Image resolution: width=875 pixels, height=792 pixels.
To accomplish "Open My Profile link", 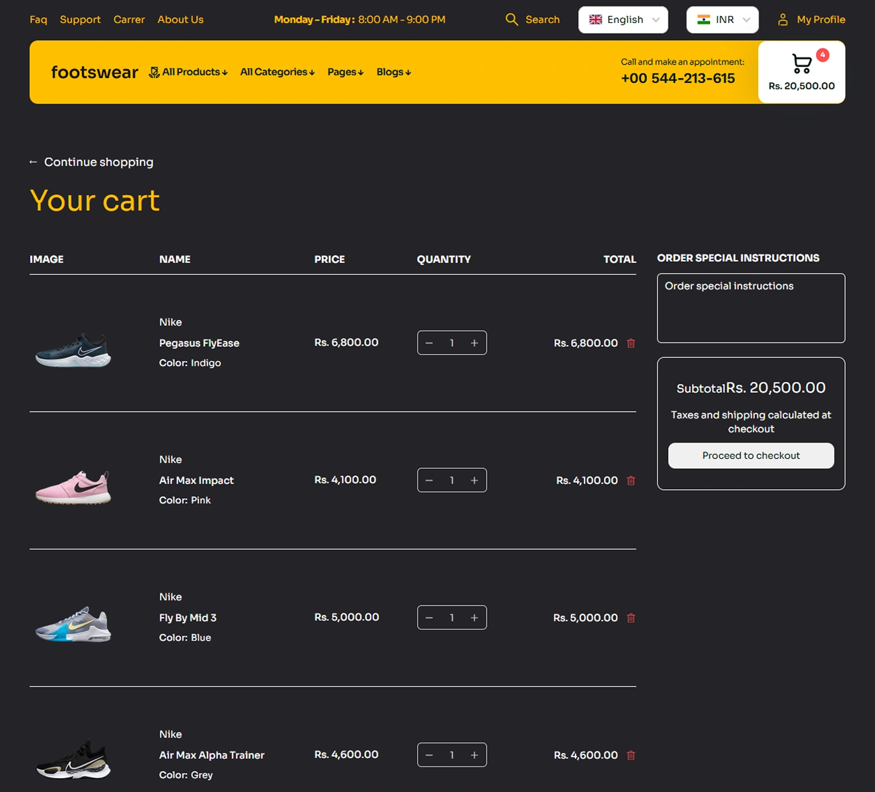I will click(821, 20).
